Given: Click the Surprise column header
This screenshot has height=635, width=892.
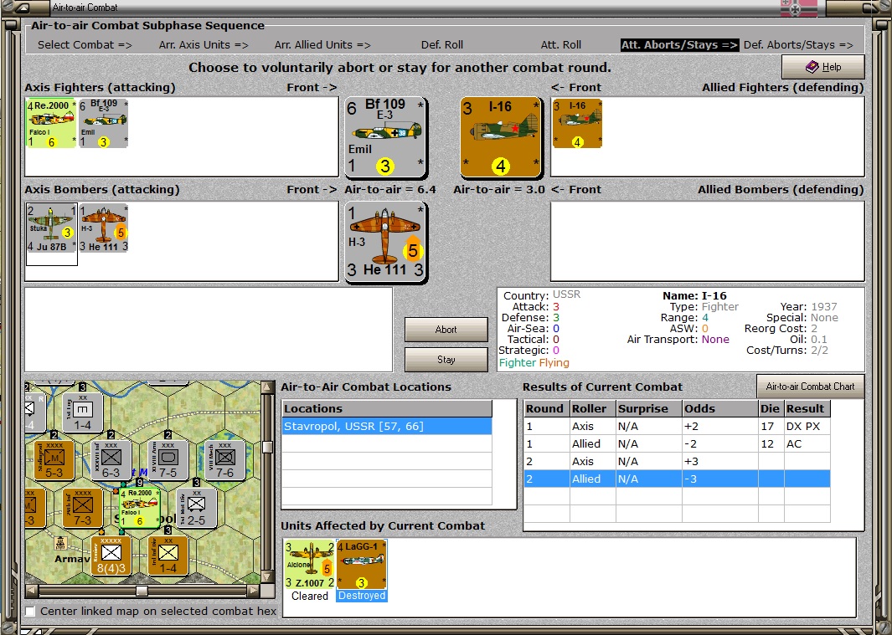Looking at the screenshot, I should 648,408.
